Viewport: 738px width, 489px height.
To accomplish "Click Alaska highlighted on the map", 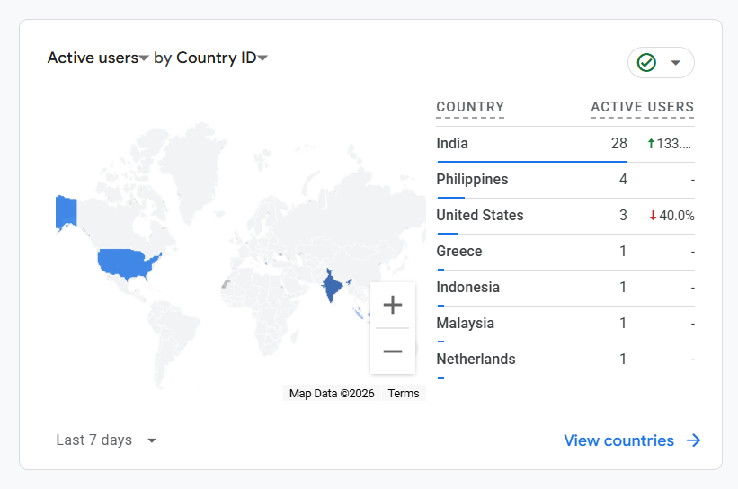I will click(66, 212).
